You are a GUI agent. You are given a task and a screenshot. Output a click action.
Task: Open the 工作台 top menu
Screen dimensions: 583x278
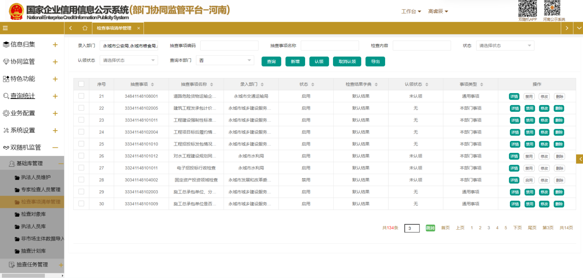pos(411,11)
